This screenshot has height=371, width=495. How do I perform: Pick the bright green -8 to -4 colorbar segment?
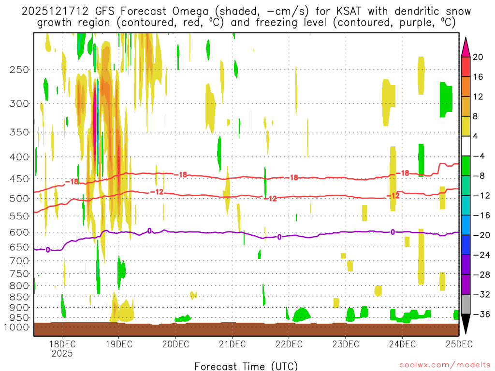tap(466, 166)
